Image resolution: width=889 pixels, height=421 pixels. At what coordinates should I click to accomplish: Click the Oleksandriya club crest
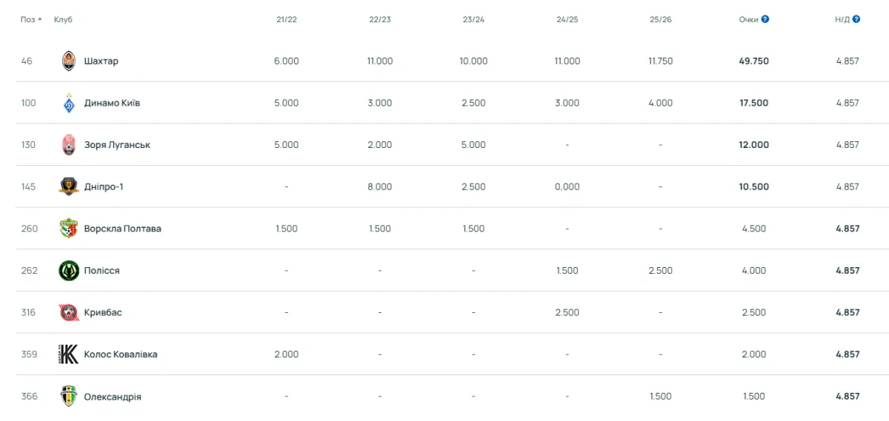click(x=68, y=397)
